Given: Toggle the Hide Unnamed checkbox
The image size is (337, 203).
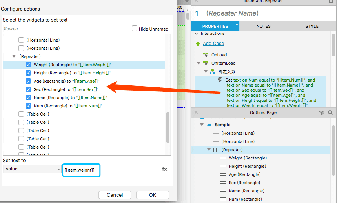Looking at the screenshot, I should click(135, 28).
